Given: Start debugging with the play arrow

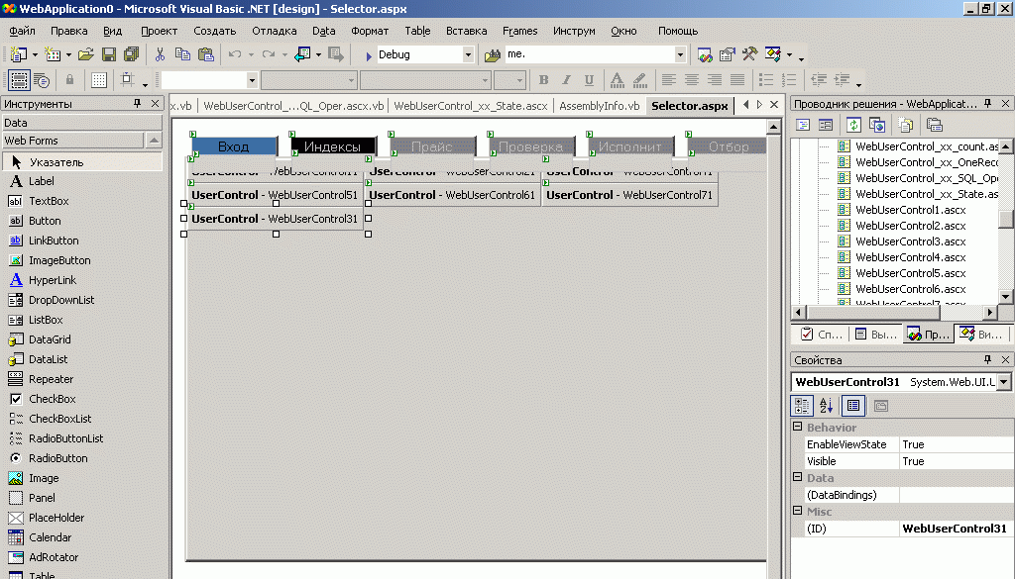Looking at the screenshot, I should (368, 55).
